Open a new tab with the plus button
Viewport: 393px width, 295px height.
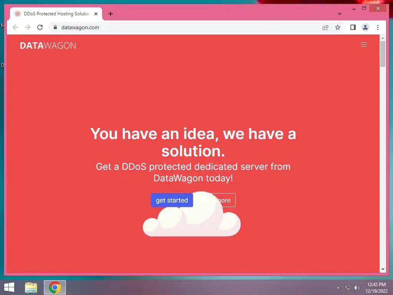click(x=110, y=14)
